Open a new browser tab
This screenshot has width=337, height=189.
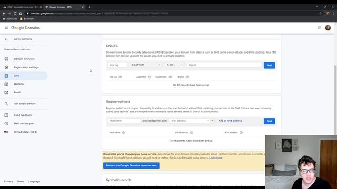point(89,7)
